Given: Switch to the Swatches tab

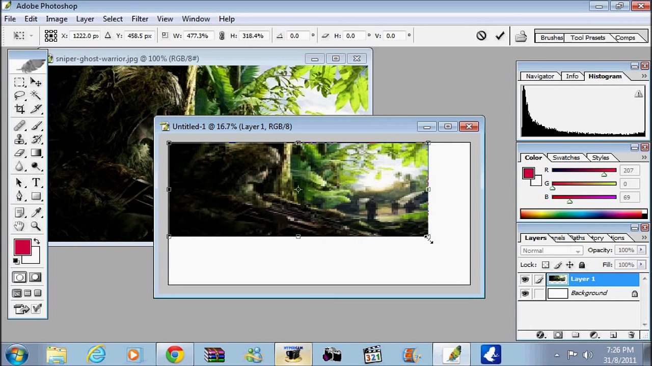Looking at the screenshot, I should pyautogui.click(x=566, y=158).
